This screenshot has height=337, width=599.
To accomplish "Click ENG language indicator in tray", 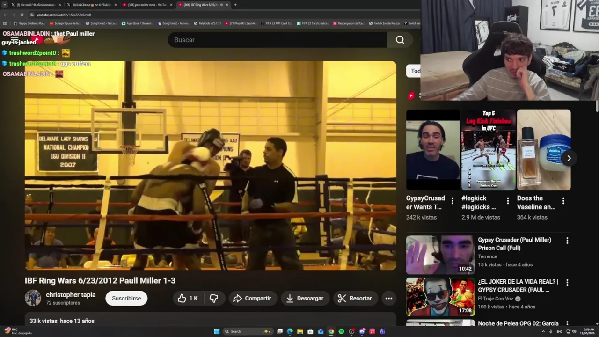I will point(559,331).
